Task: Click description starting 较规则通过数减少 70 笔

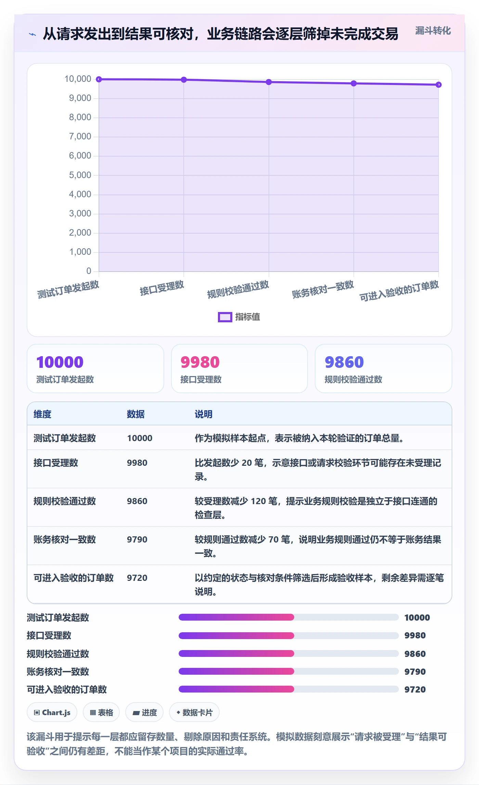Action: click(x=318, y=546)
